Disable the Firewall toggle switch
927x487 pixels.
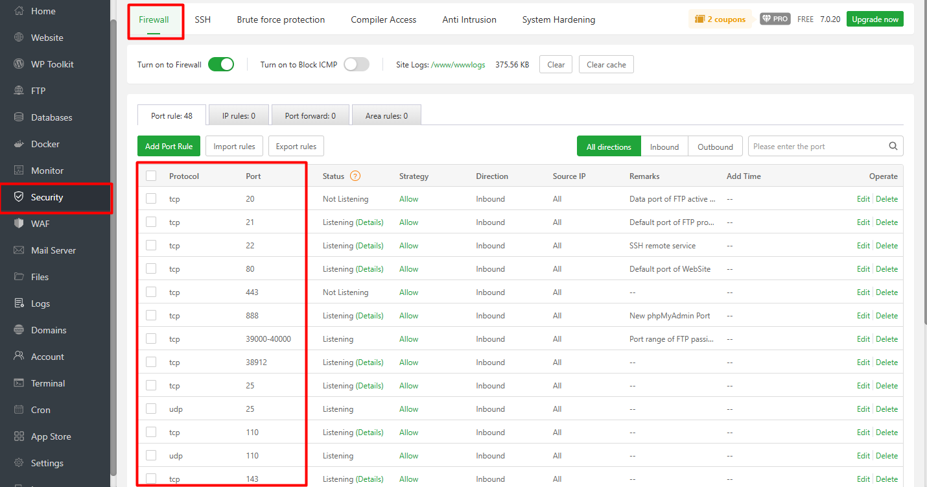click(220, 64)
